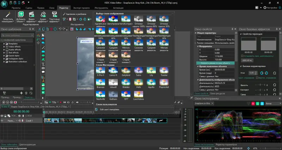Click the redo arrow icon
Screen dimensions: 282x150
(64, 29)
